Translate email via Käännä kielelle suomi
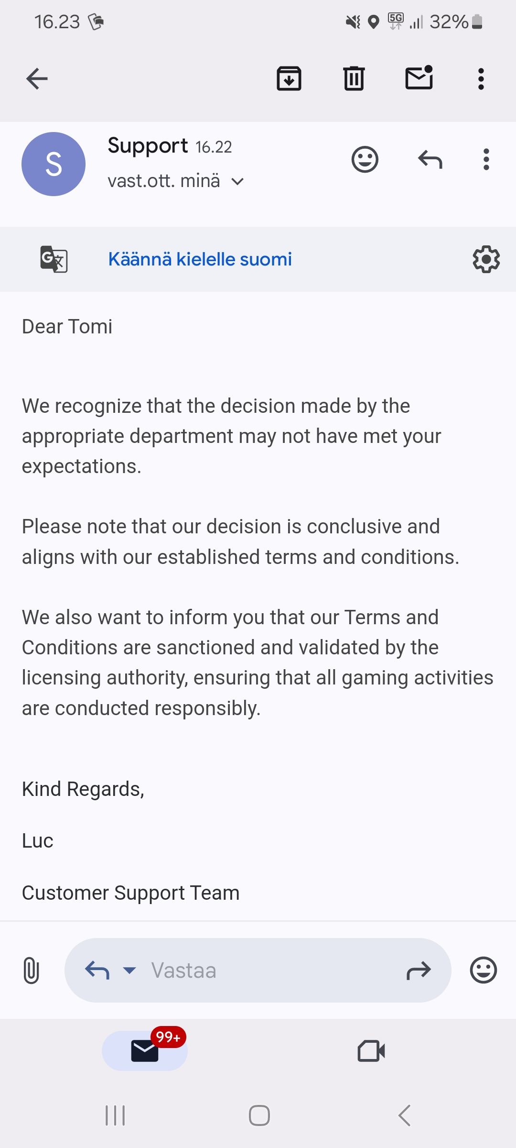This screenshot has height=1148, width=516. [200, 259]
